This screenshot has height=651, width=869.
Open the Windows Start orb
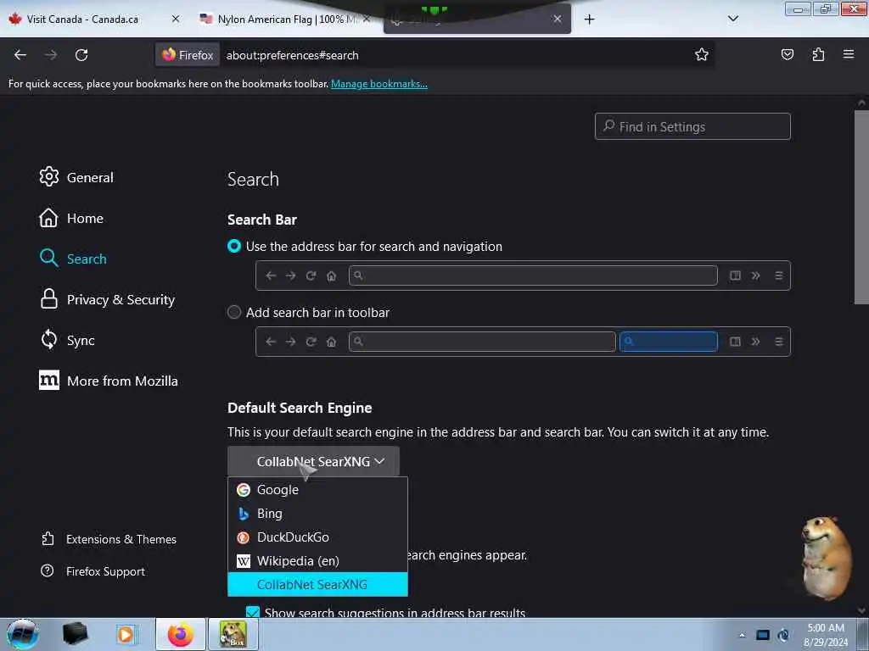(x=23, y=634)
